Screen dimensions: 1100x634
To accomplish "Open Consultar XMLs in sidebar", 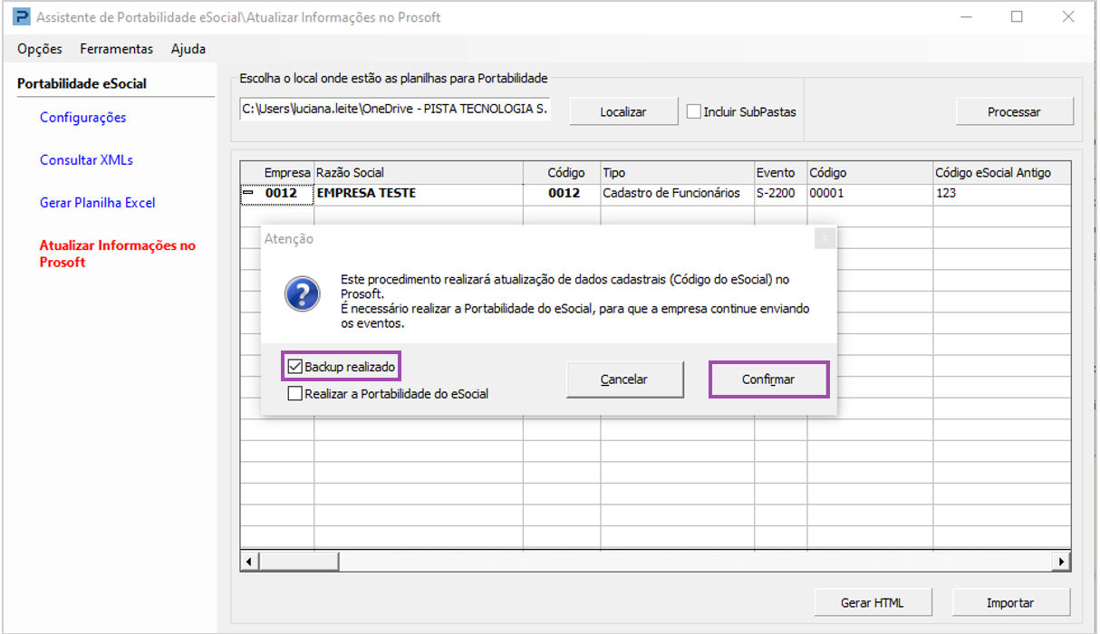I will click(x=86, y=160).
